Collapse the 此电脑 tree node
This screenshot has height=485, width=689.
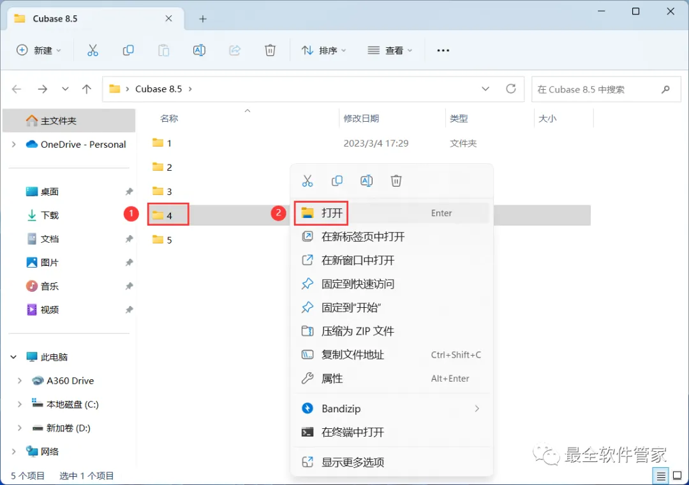[13, 358]
